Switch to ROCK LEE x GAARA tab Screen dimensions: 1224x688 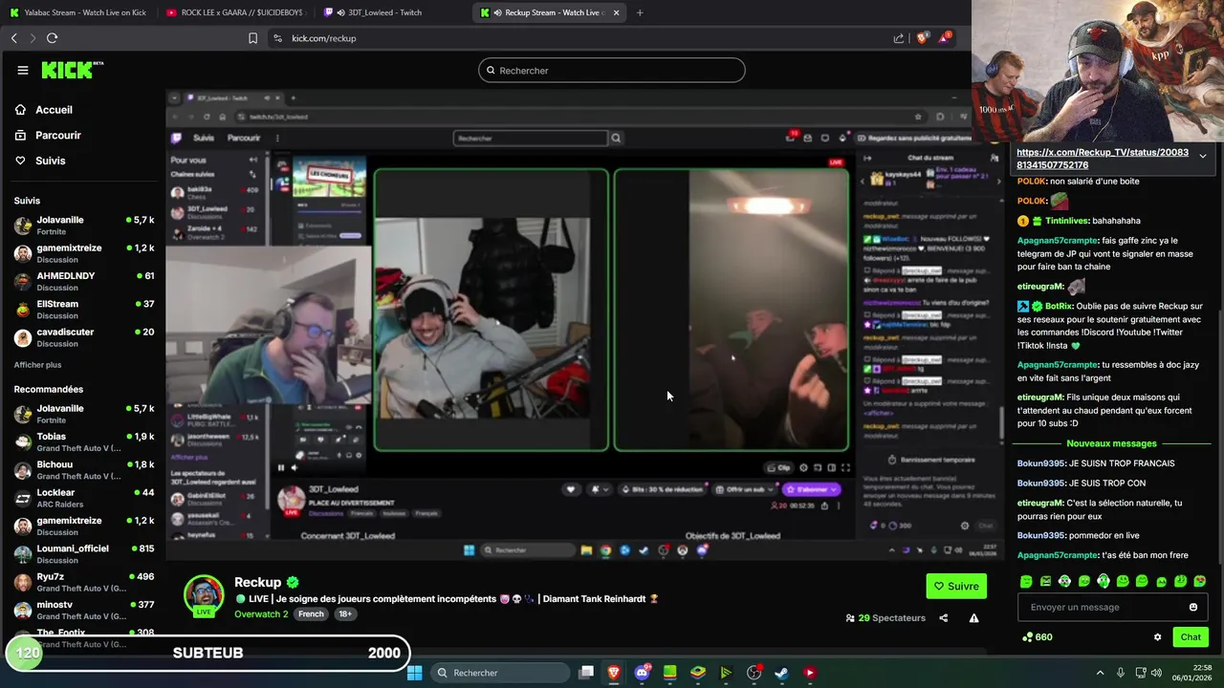coord(235,12)
